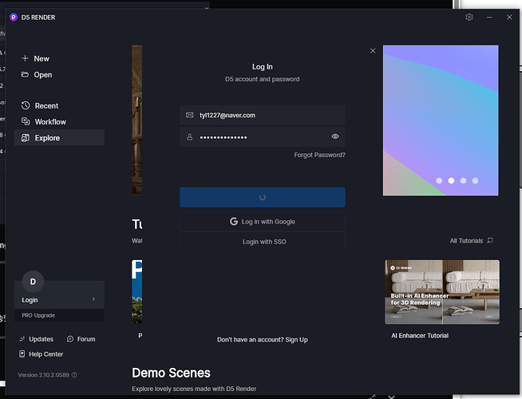Open the AI Enhancer Tutorial thumbnail
Screen dimensions: 522x399
(x=442, y=292)
